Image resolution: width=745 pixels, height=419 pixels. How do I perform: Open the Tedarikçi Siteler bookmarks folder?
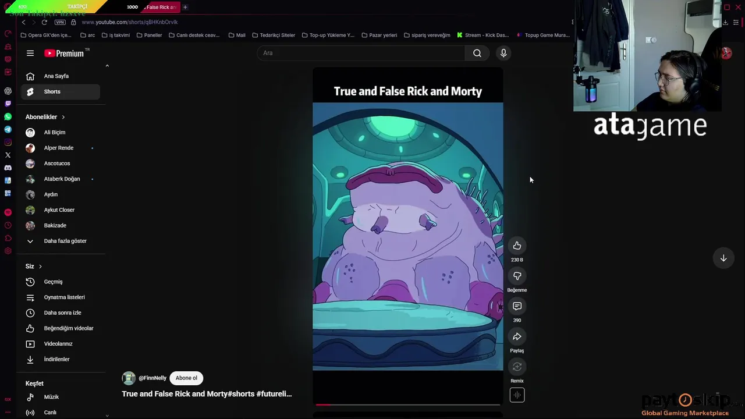click(273, 35)
